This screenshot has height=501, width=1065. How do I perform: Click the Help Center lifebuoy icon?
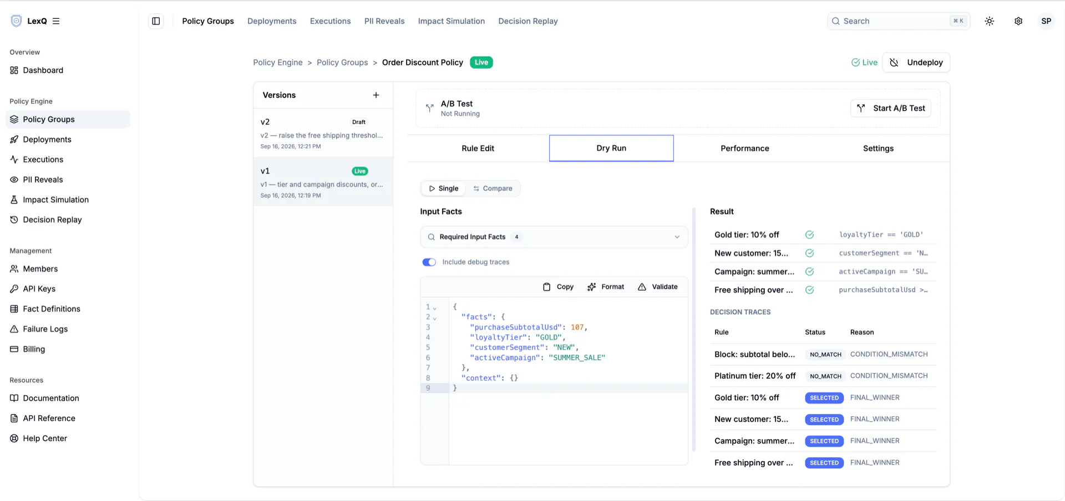tap(14, 438)
